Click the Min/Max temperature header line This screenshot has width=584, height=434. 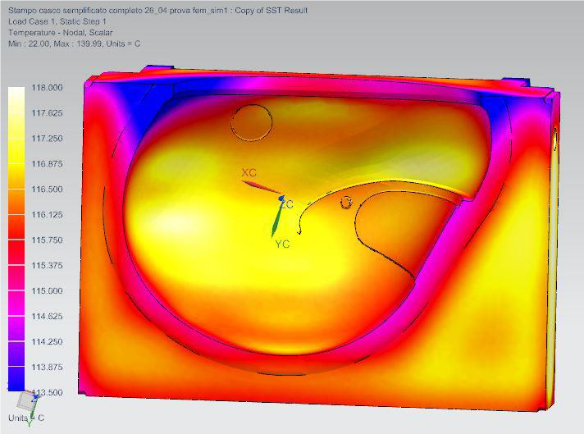coord(74,43)
